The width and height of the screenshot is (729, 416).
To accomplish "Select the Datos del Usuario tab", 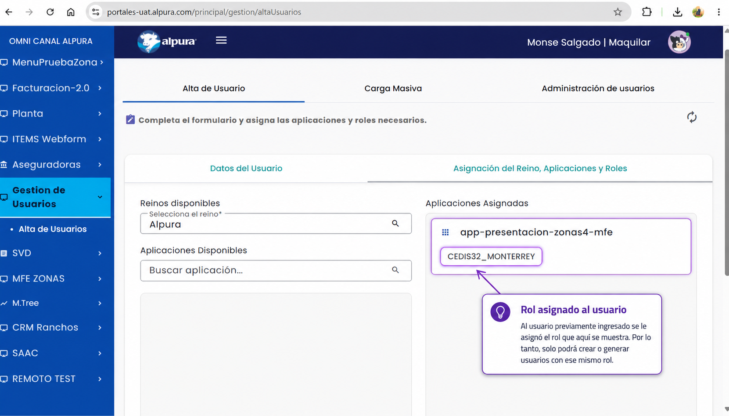I will 246,169.
